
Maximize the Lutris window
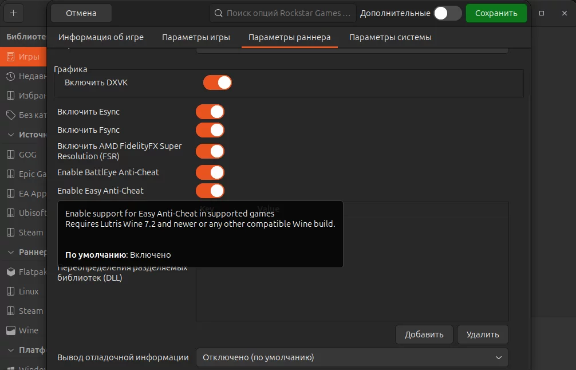[542, 13]
